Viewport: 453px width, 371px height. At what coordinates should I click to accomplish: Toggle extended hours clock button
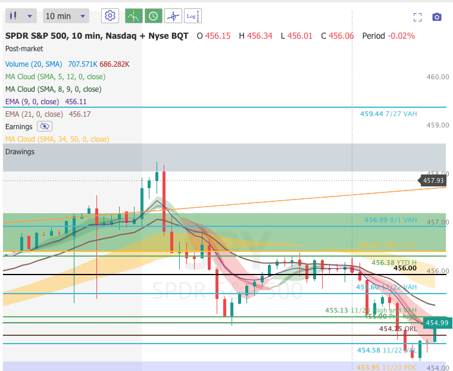click(x=154, y=16)
